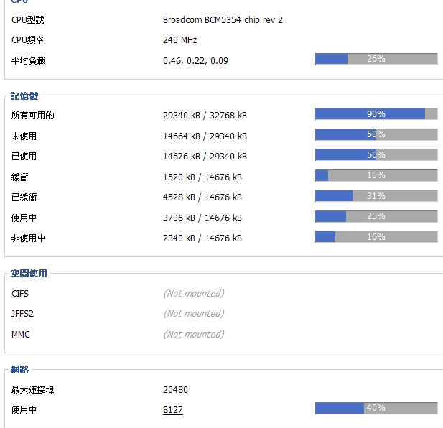Click the 16% inactive memory bar
The height and width of the screenshot is (428, 443).
(x=376, y=237)
